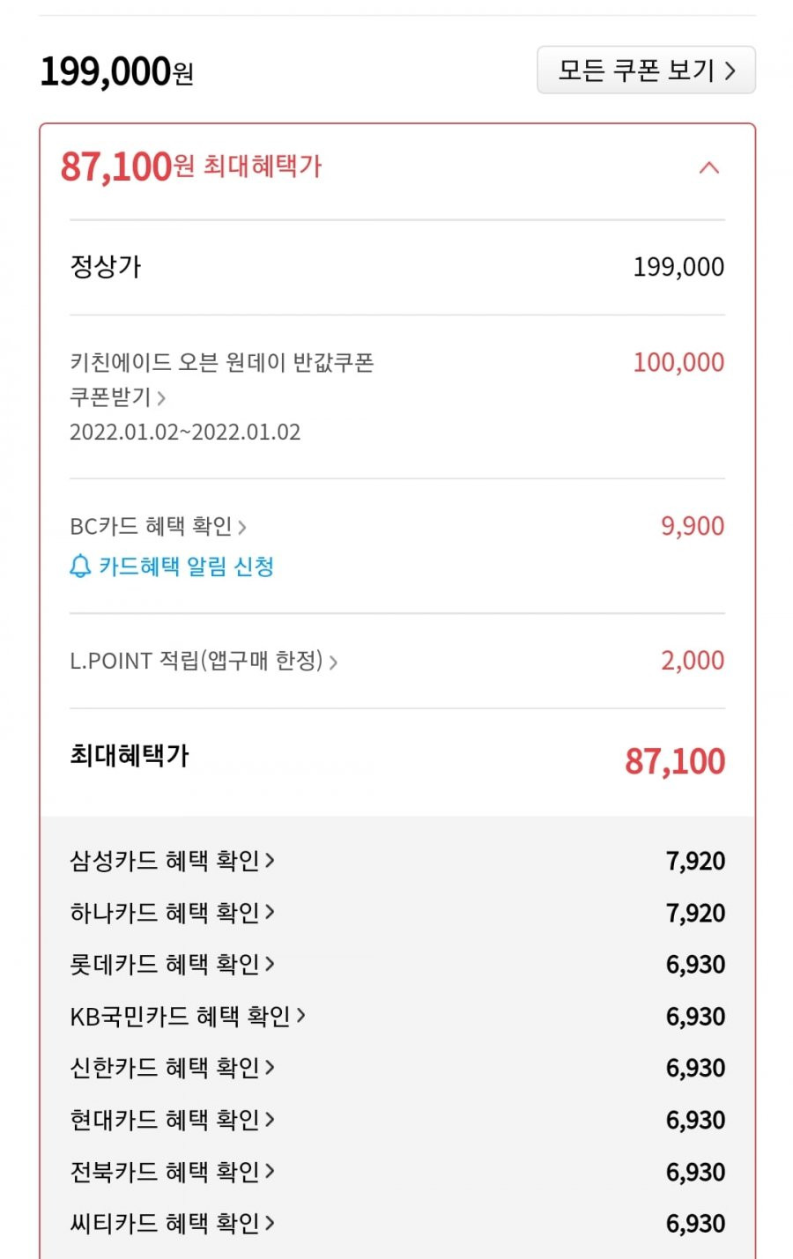Check 현대카드 혜택 확인
The height and width of the screenshot is (1259, 793).
point(172,1120)
